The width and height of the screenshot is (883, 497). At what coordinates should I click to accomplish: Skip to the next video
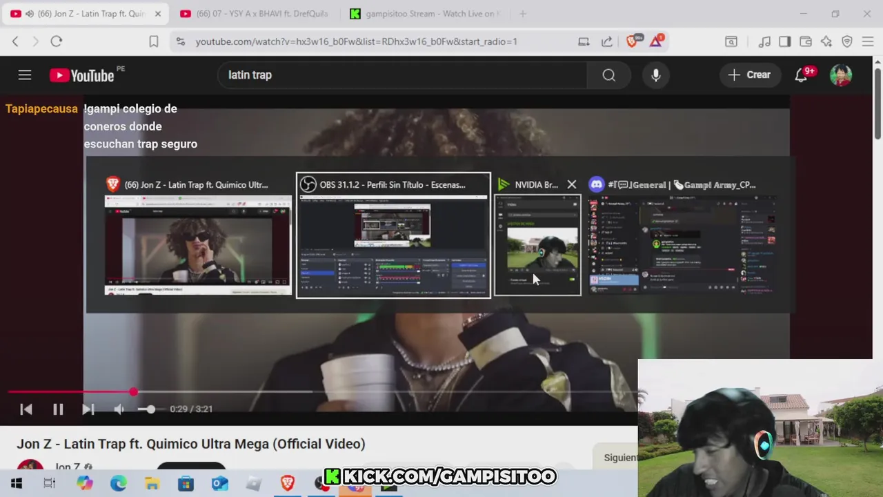[x=88, y=409]
